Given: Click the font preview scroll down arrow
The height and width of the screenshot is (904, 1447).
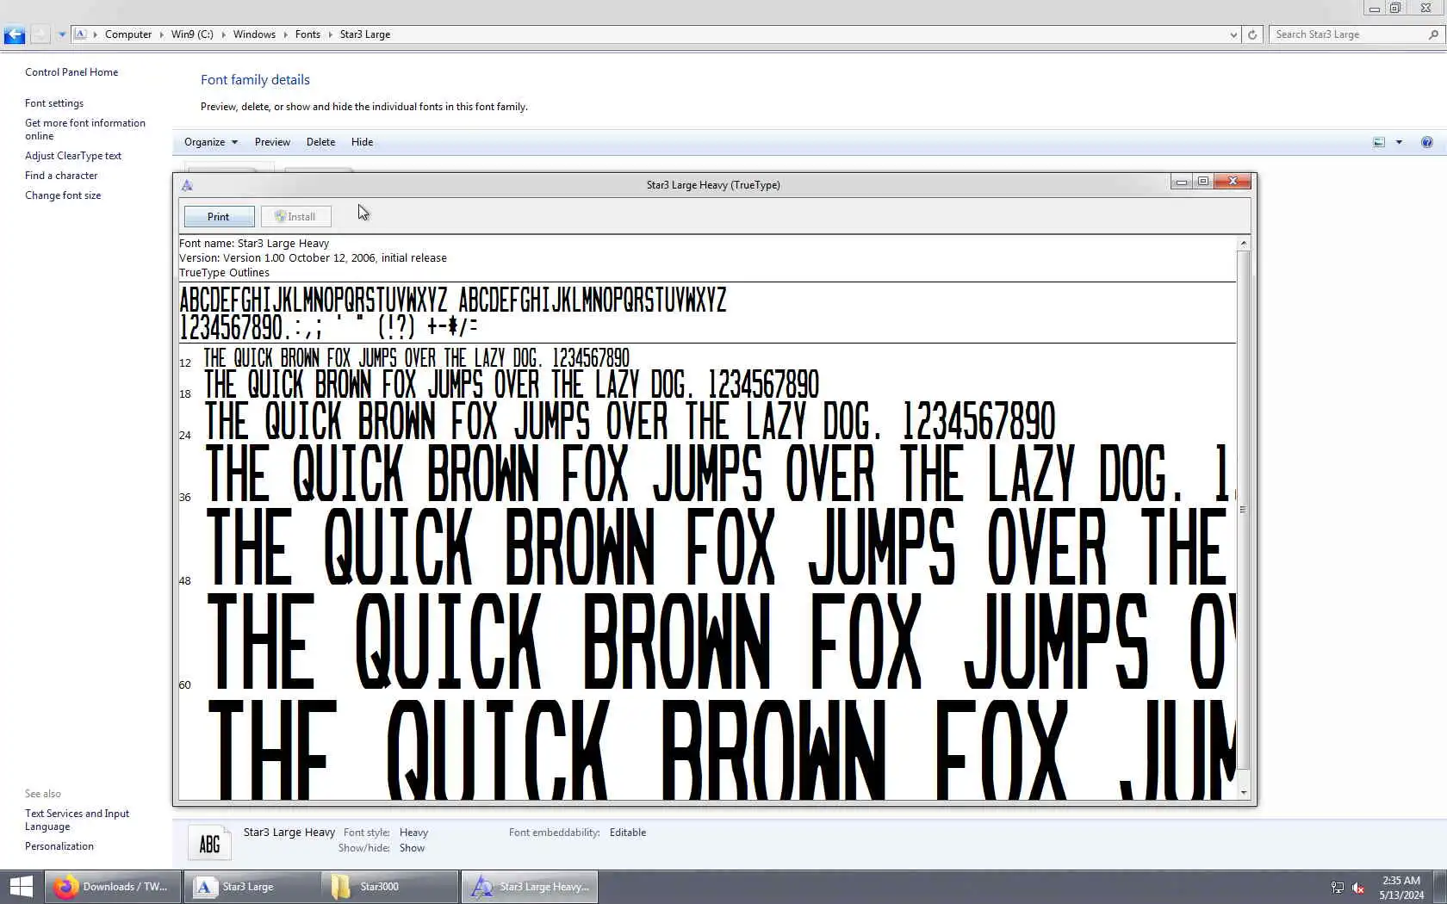Looking at the screenshot, I should coord(1243,792).
